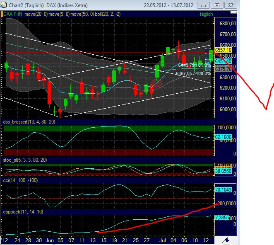This screenshot has height=245, width=274.
Task: Select the dss_bressert(13, 4, 80, 20) panel title
Action: 29,122
